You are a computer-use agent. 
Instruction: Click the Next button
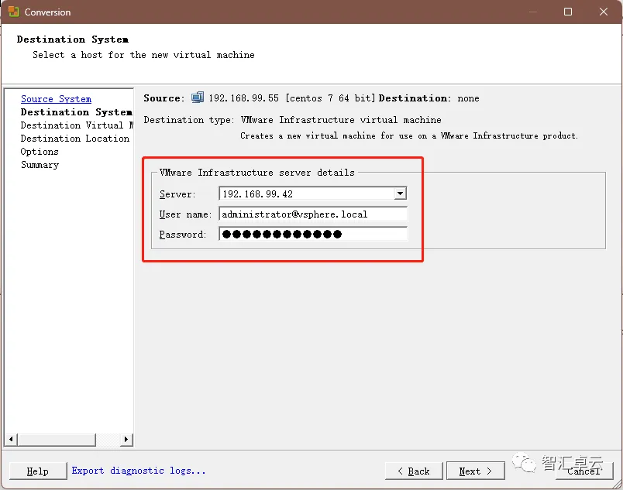476,471
